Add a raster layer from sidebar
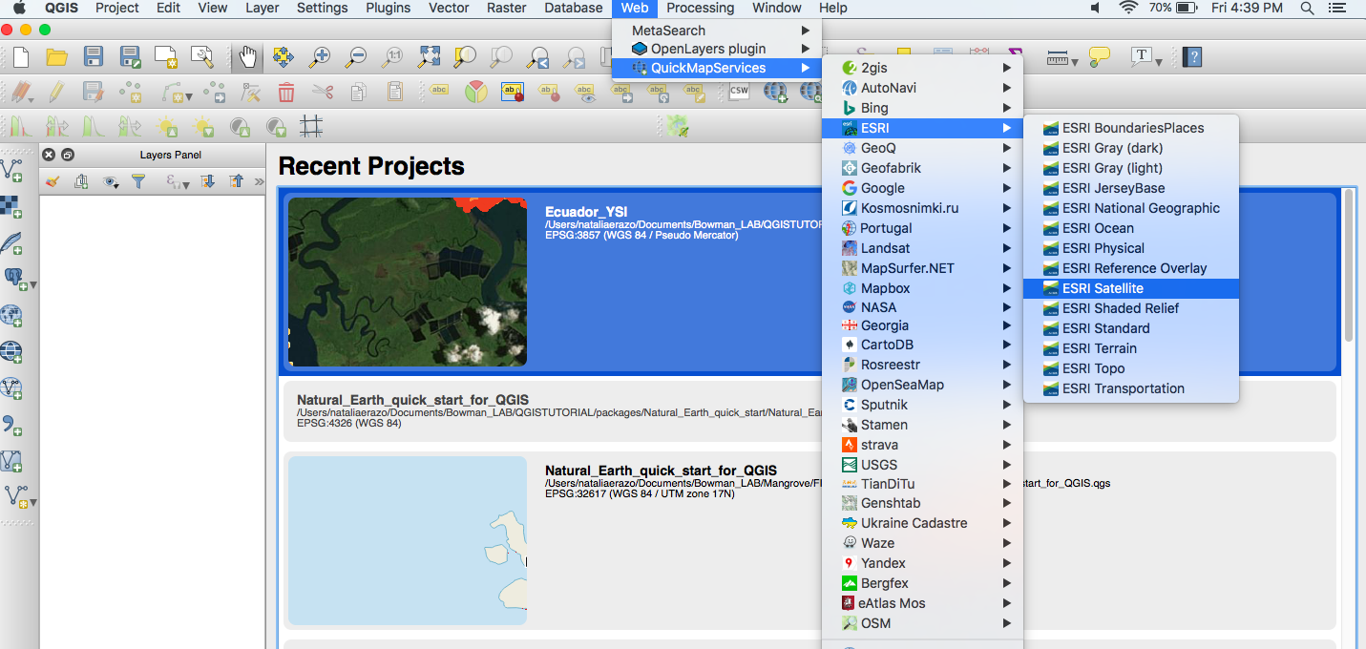This screenshot has width=1366, height=649. coord(11,207)
